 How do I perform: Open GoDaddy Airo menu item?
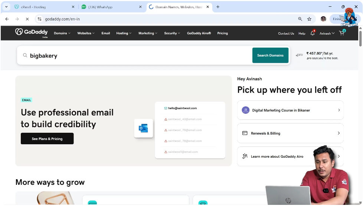(199, 33)
